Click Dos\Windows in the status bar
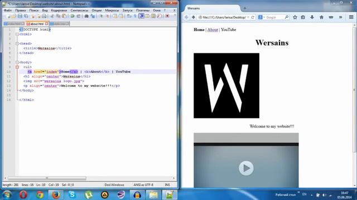 pyautogui.click(x=114, y=185)
